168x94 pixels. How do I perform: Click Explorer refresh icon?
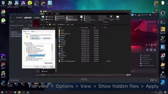click(98, 25)
